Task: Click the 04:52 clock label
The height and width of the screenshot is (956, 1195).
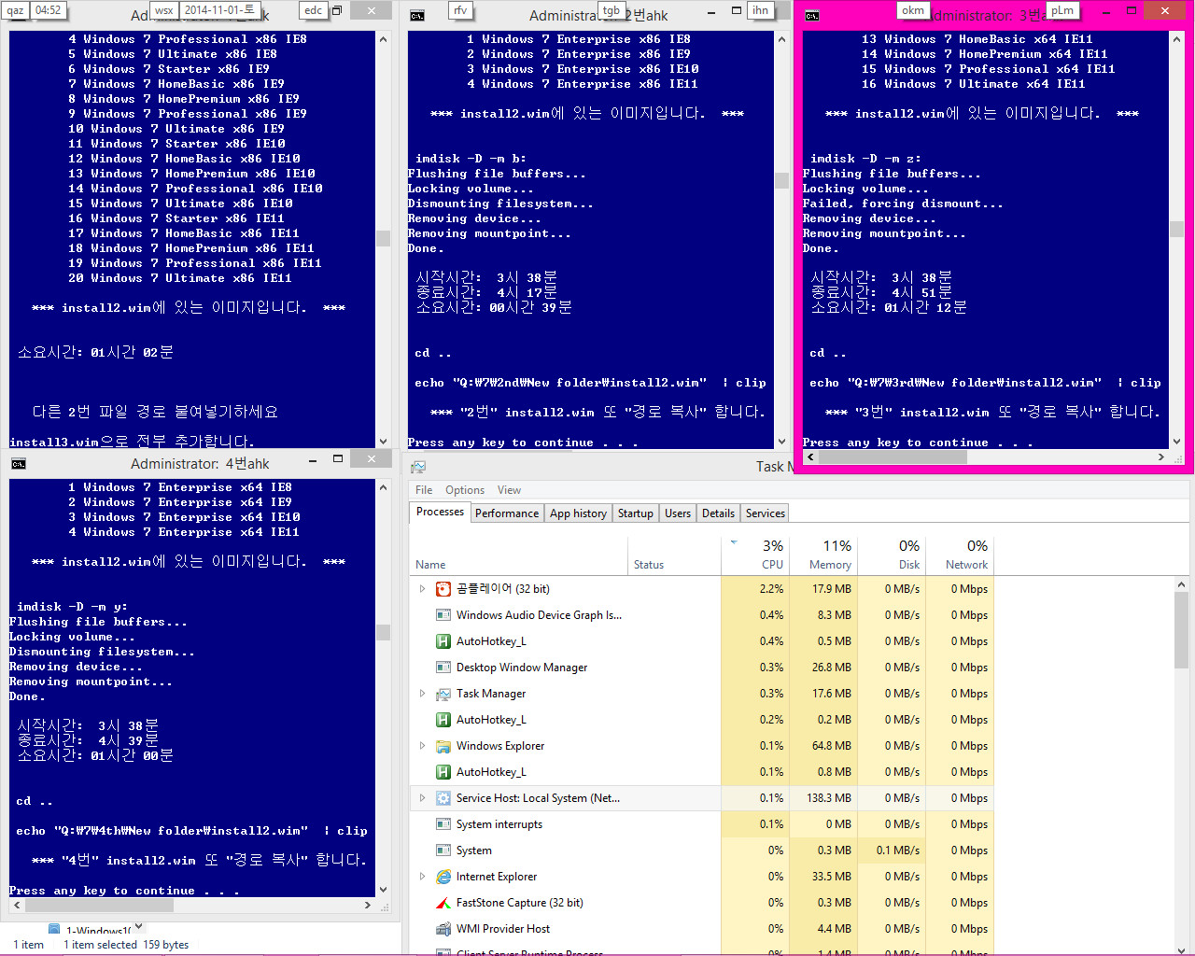Action: (48, 10)
